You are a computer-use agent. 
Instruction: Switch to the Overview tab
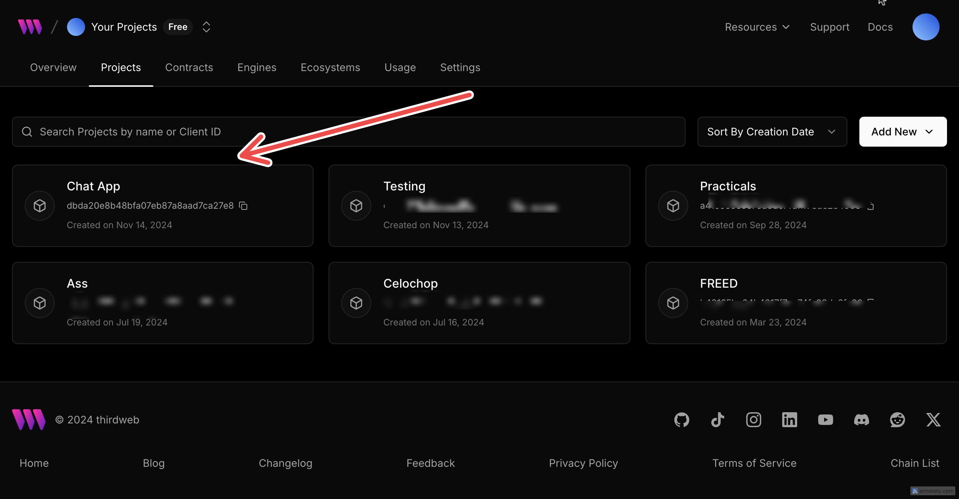coord(53,67)
